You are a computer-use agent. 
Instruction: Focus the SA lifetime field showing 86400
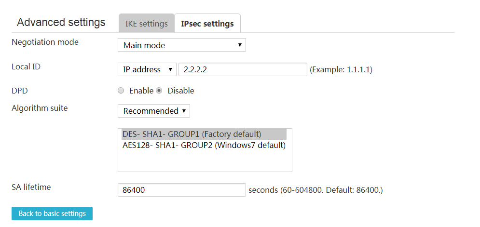181,190
